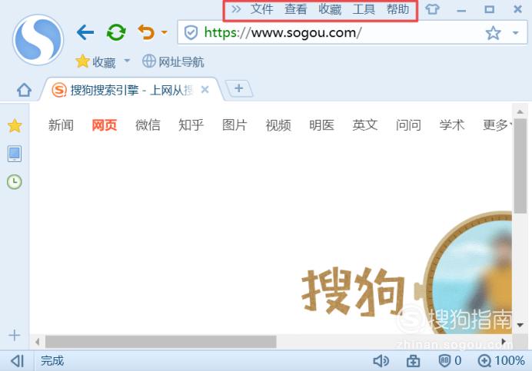Open 网址导航 site navigation link
This screenshot has width=532, height=371.
pos(173,61)
